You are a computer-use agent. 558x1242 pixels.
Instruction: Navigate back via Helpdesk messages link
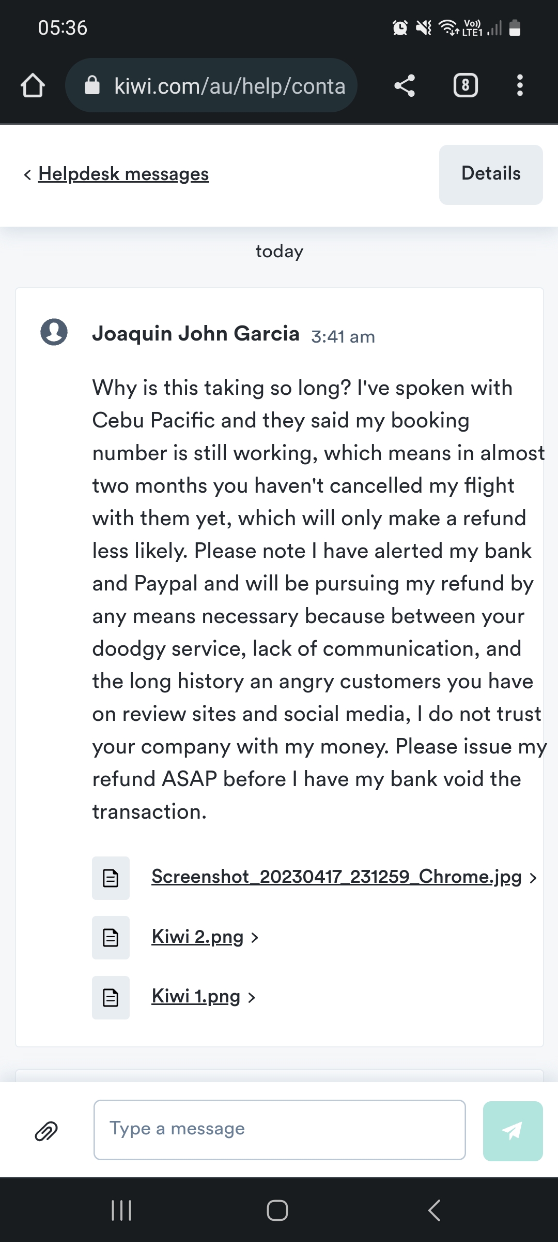pyautogui.click(x=123, y=174)
